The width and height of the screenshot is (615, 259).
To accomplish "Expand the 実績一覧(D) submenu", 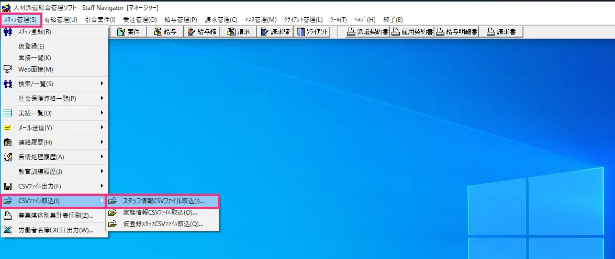I will point(54,113).
